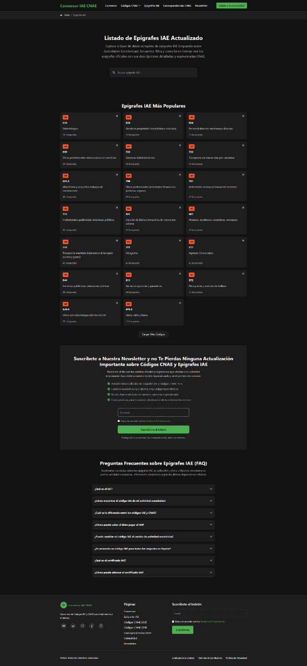Click the Cargar Más Códigos button
Image resolution: width=307 pixels, height=666 pixels.
(153, 334)
